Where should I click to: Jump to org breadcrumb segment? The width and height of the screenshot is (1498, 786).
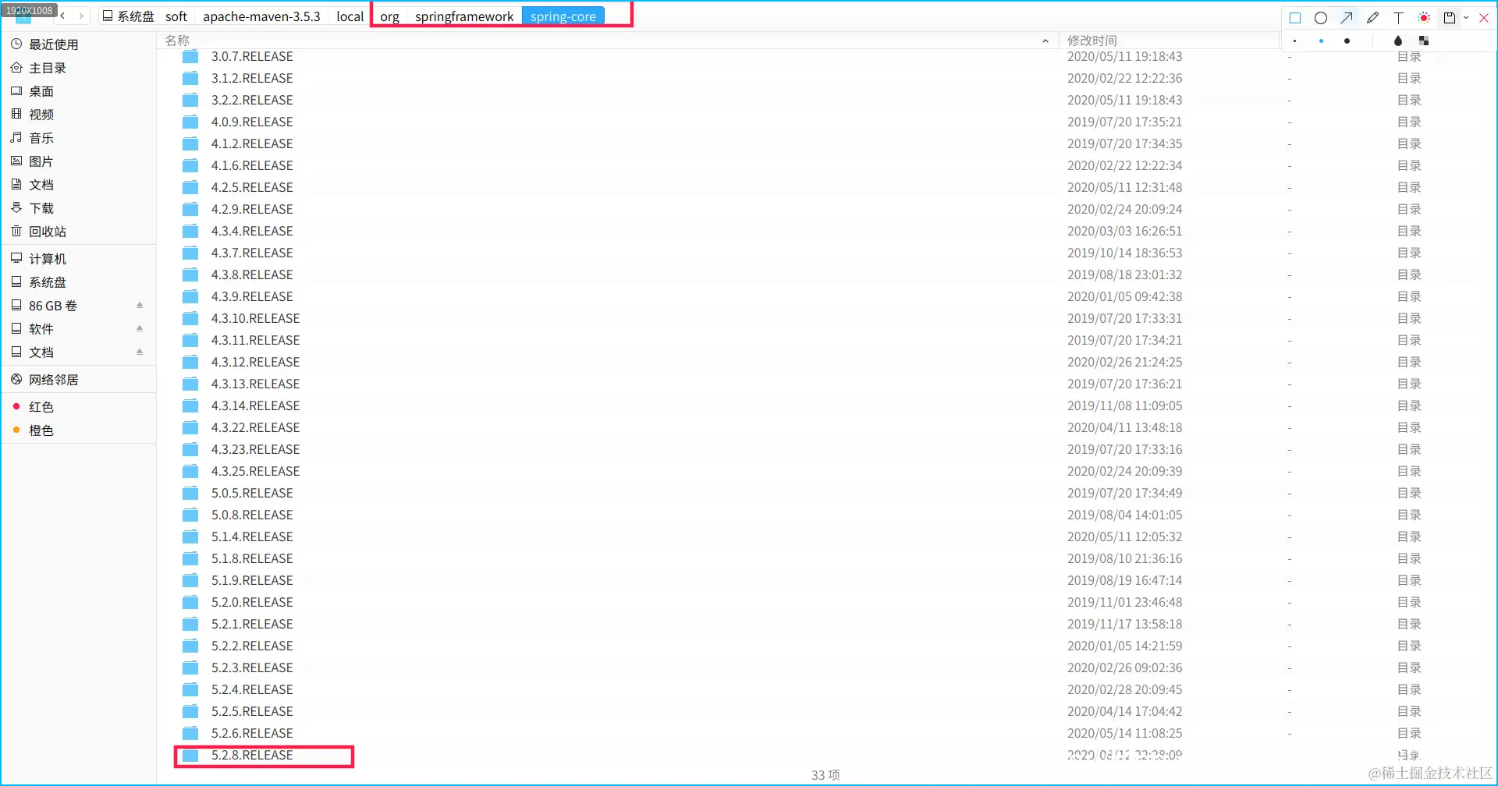tap(389, 16)
